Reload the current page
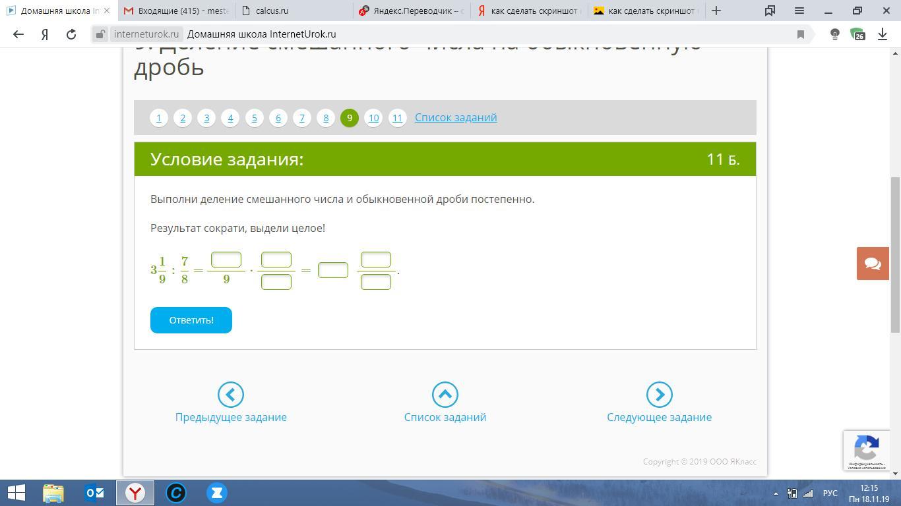 (x=71, y=34)
